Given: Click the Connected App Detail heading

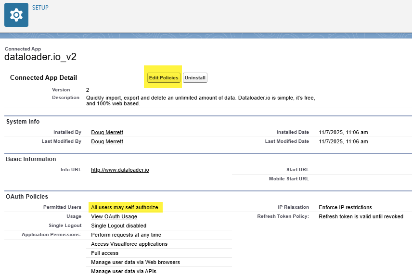Looking at the screenshot, I should [x=44, y=78].
